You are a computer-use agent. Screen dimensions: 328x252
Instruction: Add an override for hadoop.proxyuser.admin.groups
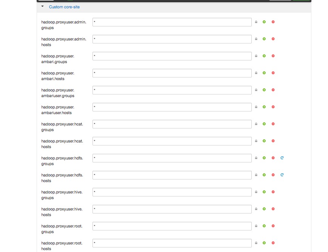click(264, 22)
